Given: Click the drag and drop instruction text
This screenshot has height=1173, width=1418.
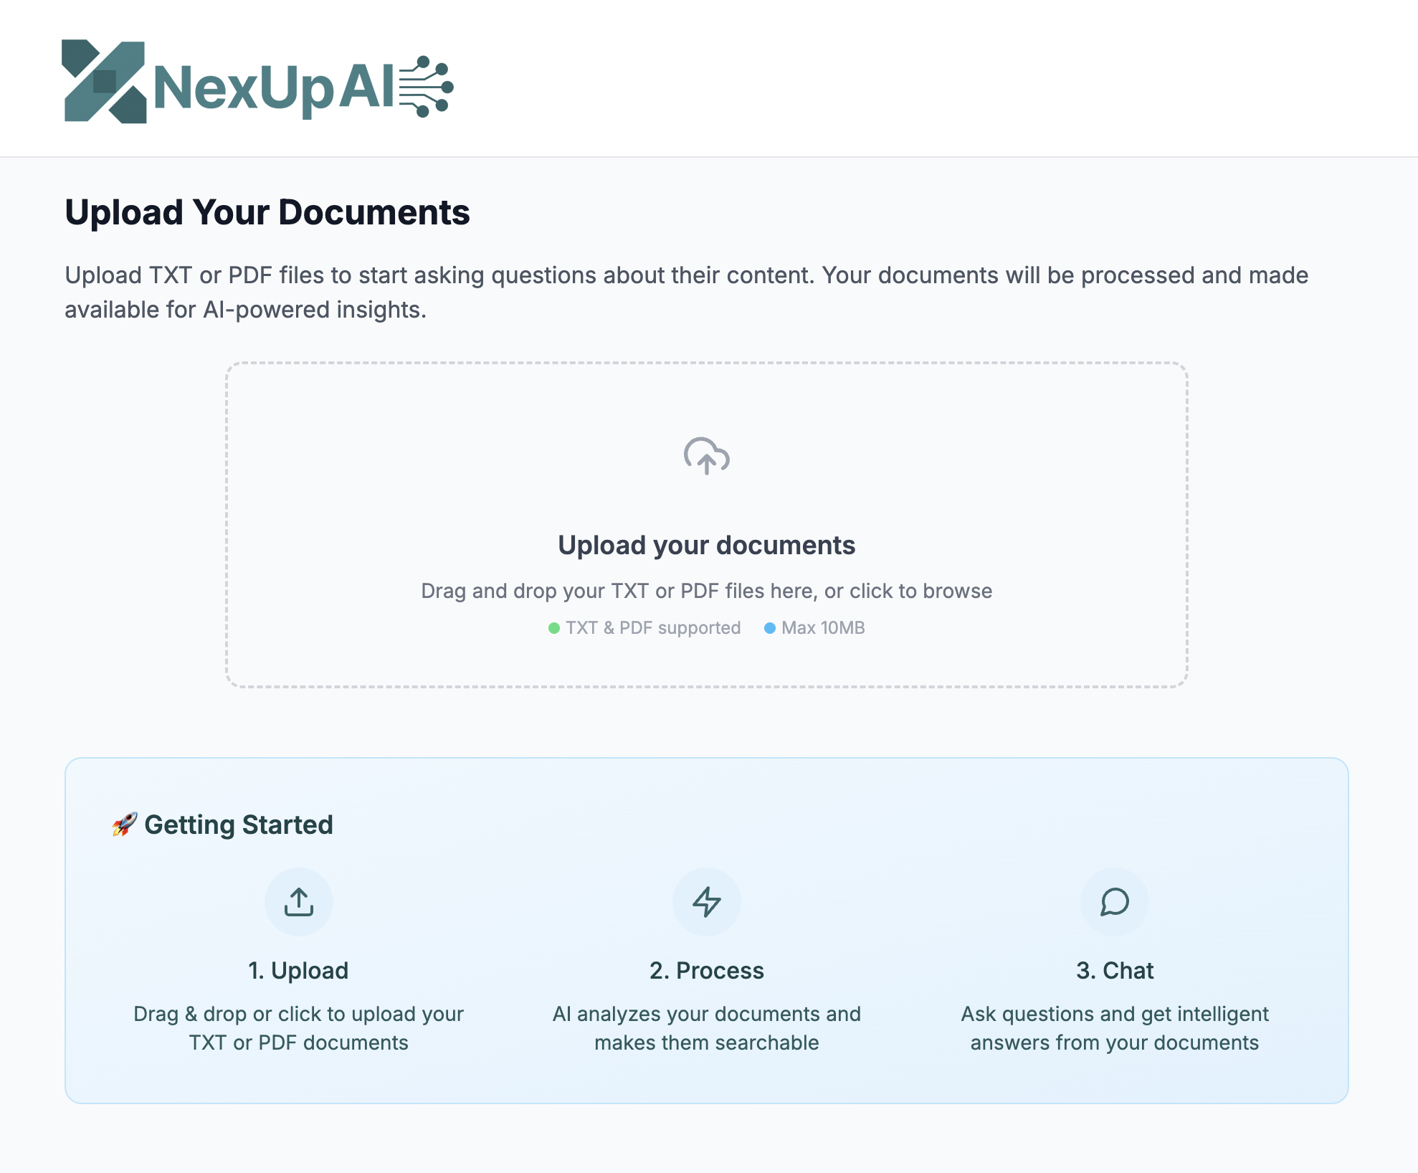Looking at the screenshot, I should 707,591.
